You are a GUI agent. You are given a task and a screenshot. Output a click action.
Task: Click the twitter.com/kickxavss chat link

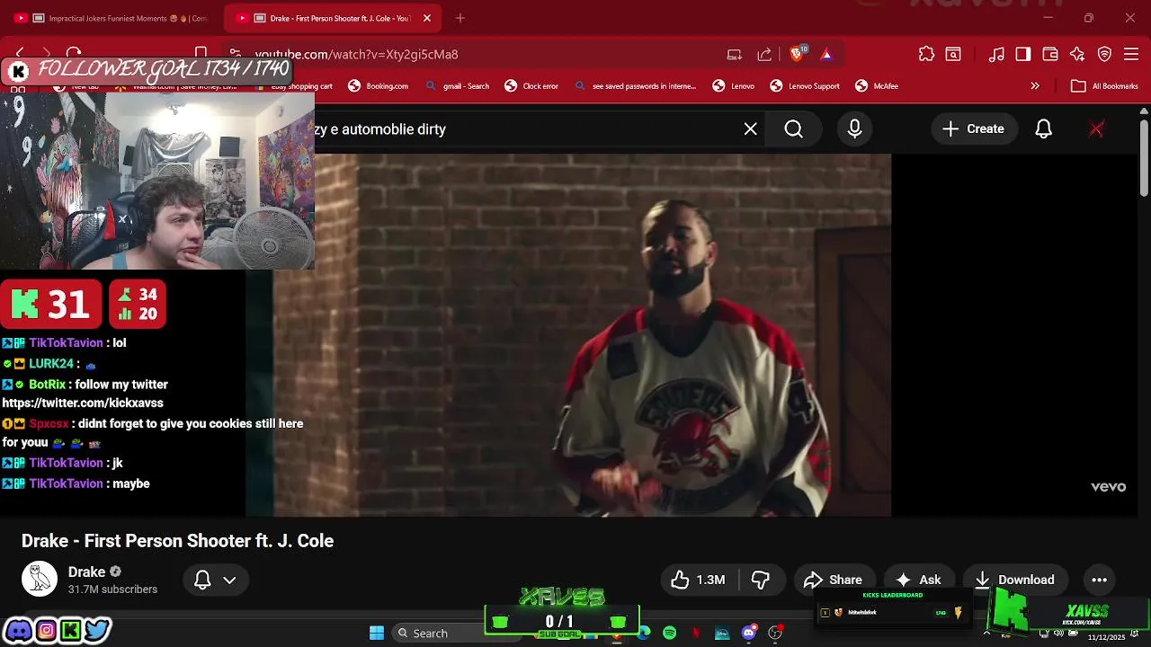83,403
